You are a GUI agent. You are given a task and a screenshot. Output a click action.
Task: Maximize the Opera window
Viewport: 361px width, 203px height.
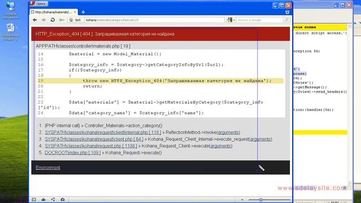coord(282,5)
